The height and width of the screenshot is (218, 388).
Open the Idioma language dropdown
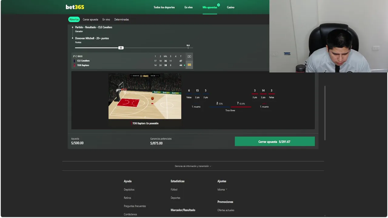point(222,190)
